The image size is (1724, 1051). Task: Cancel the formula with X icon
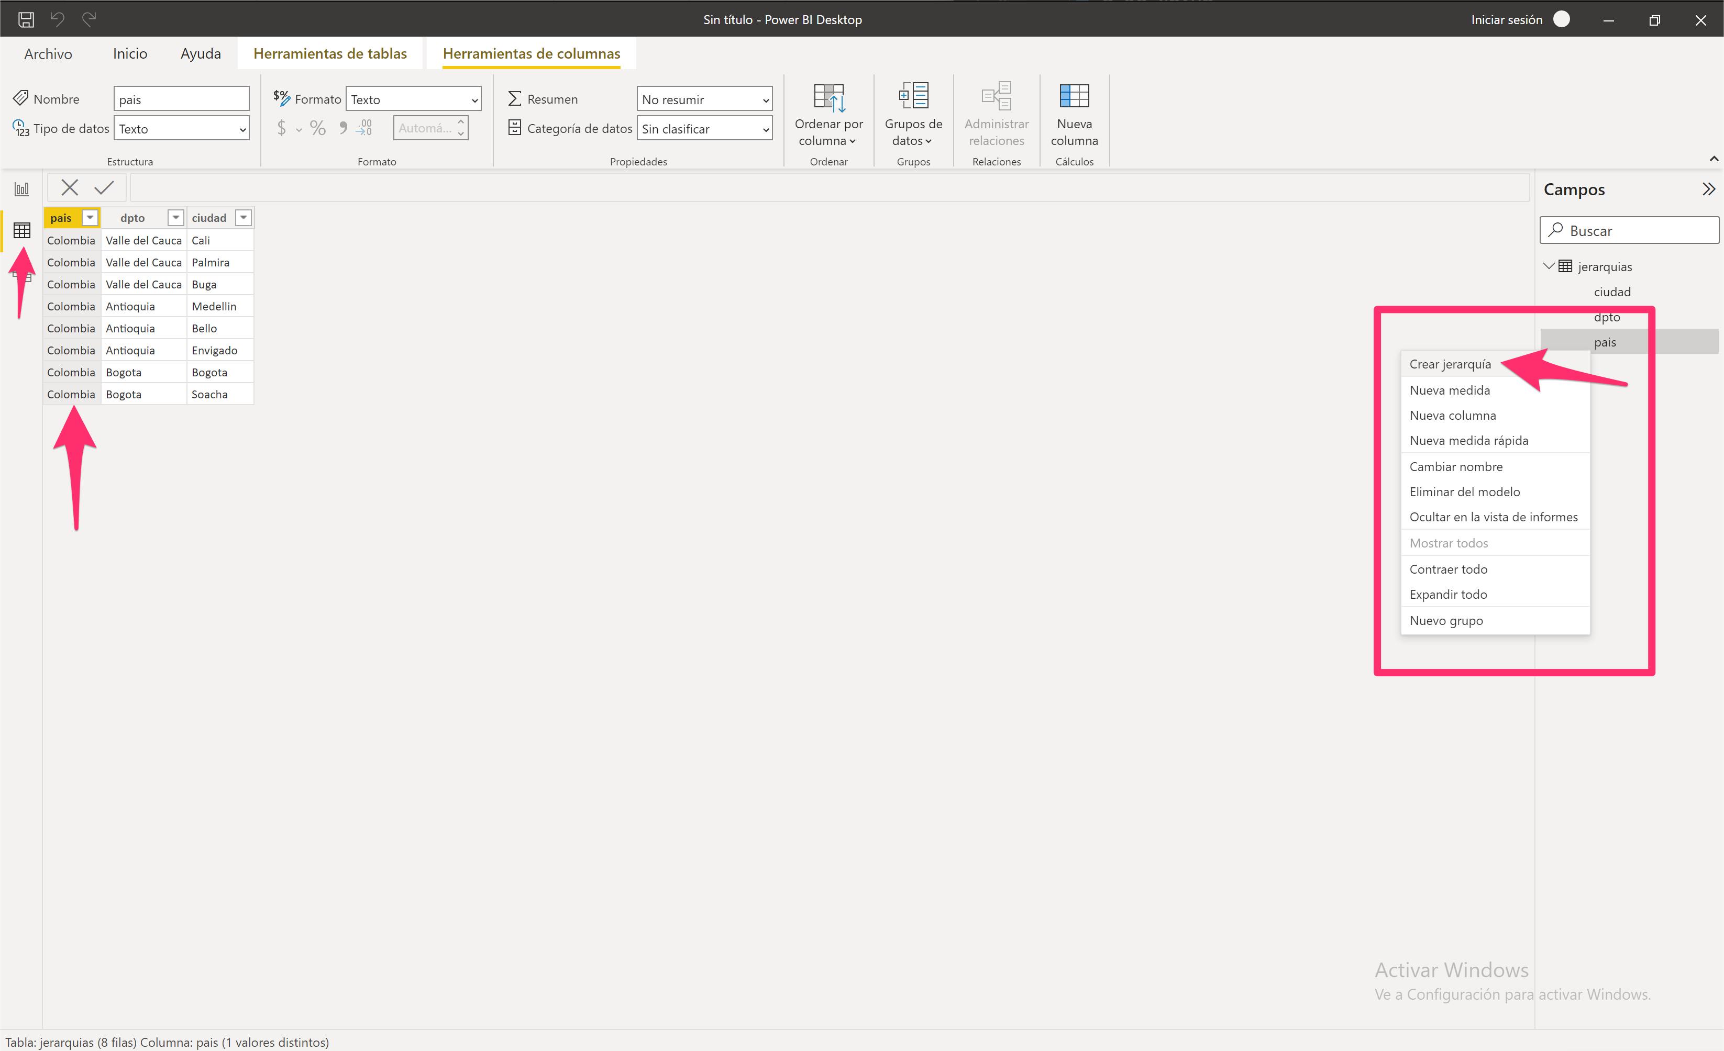(x=69, y=187)
